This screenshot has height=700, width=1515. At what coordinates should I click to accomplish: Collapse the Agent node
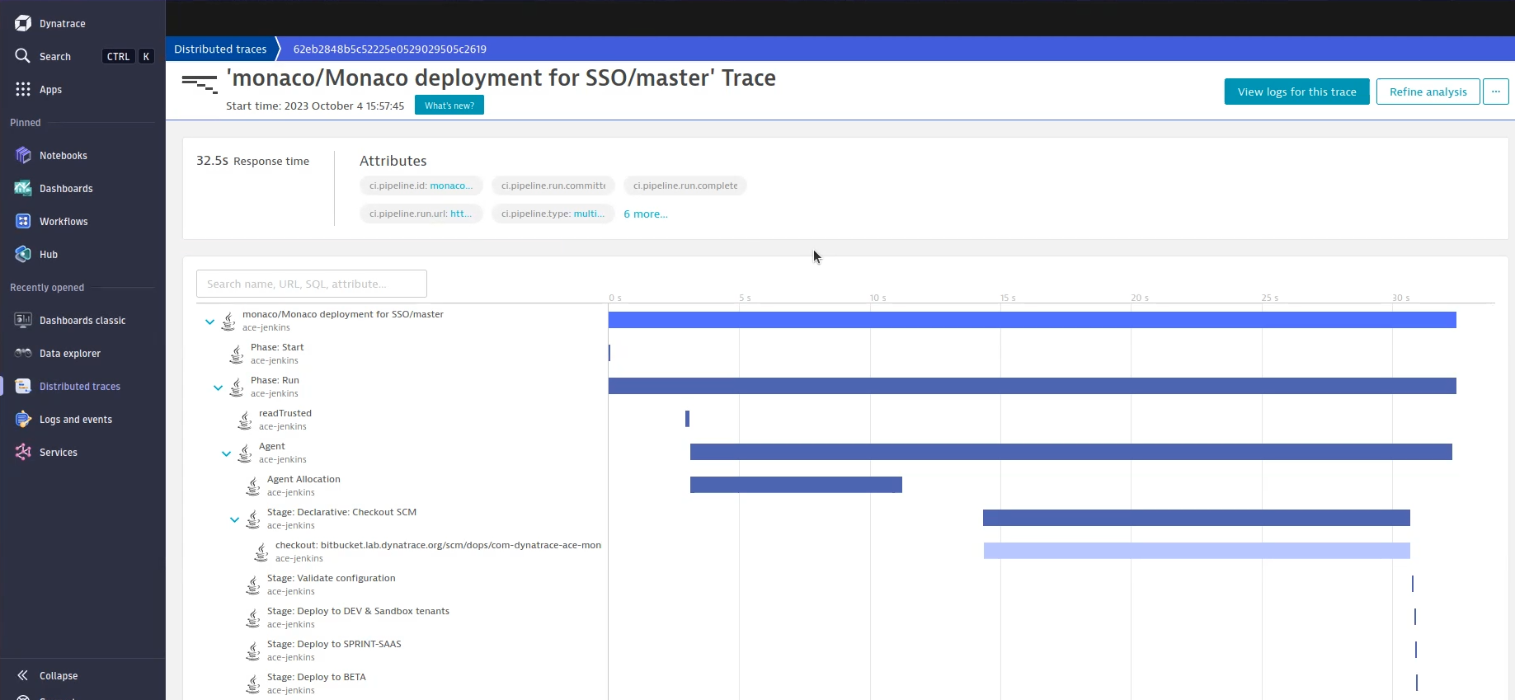[226, 453]
